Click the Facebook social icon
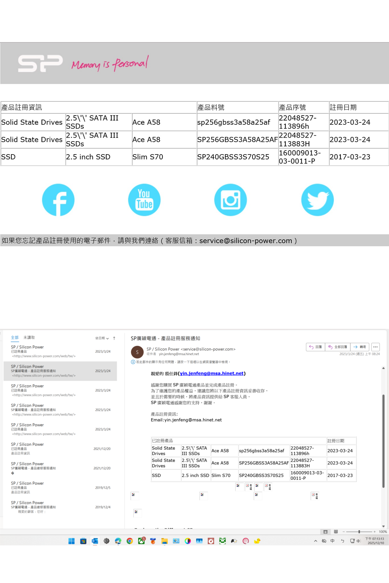The height and width of the screenshot is (583, 389). (x=58, y=200)
